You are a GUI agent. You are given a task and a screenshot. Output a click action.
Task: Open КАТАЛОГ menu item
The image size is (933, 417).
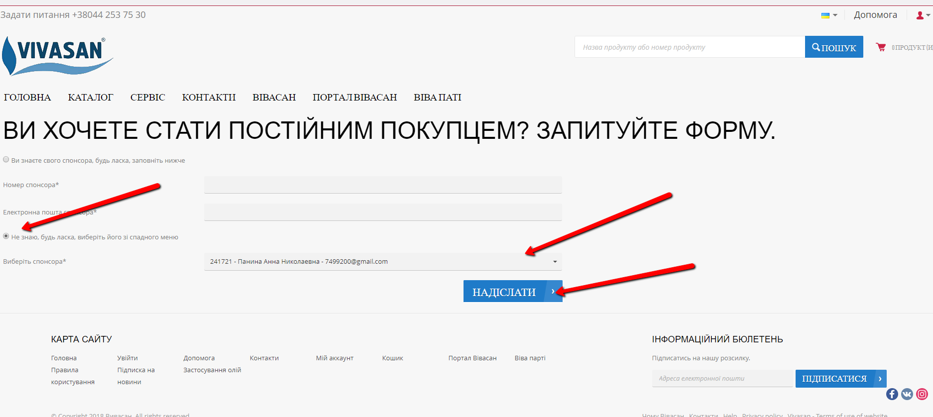(x=91, y=98)
